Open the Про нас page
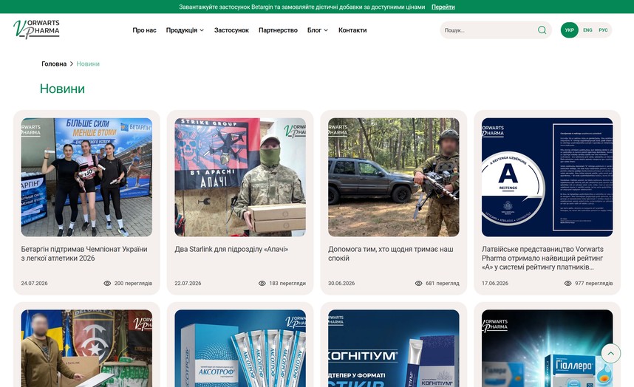 [x=144, y=30]
